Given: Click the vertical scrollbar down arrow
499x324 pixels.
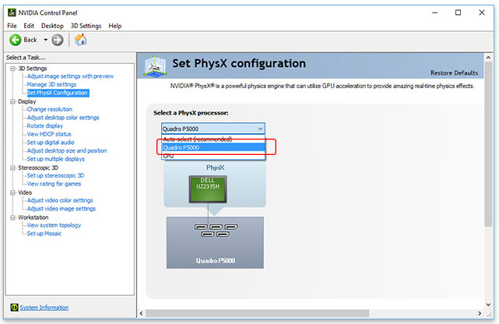Looking at the screenshot, I should coord(489,305).
